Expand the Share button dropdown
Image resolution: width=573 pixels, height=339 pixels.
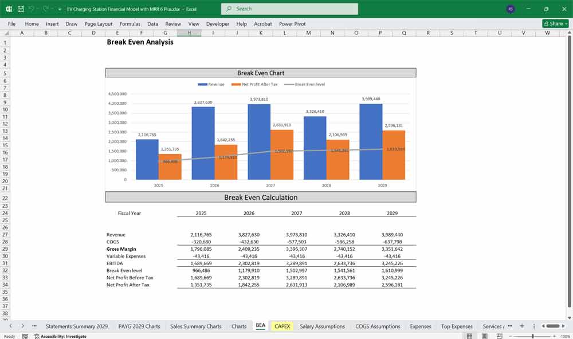click(x=566, y=23)
